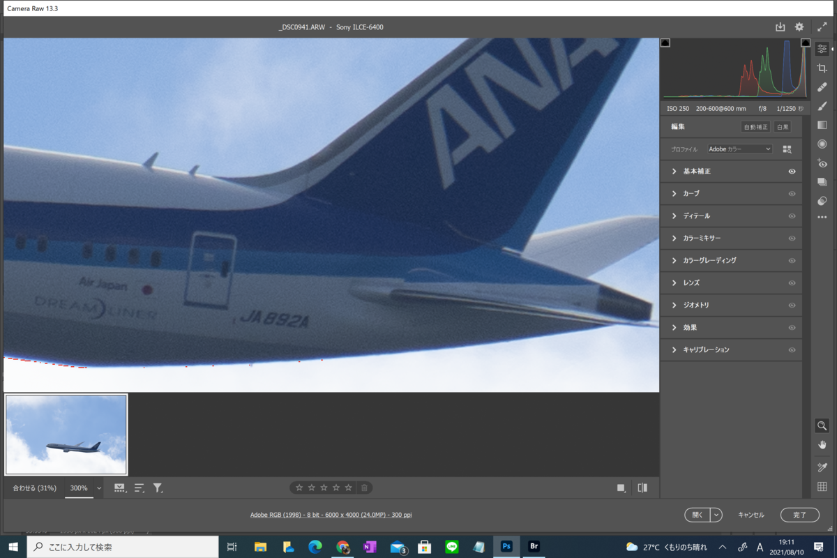This screenshot has width=837, height=558.
Task: Select the 300% zoom level
Action: click(79, 488)
